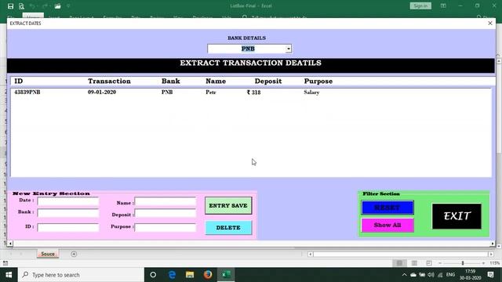The image size is (502, 282).
Task: Click the form's horizontal scroll right arrow
Action: tap(493, 244)
